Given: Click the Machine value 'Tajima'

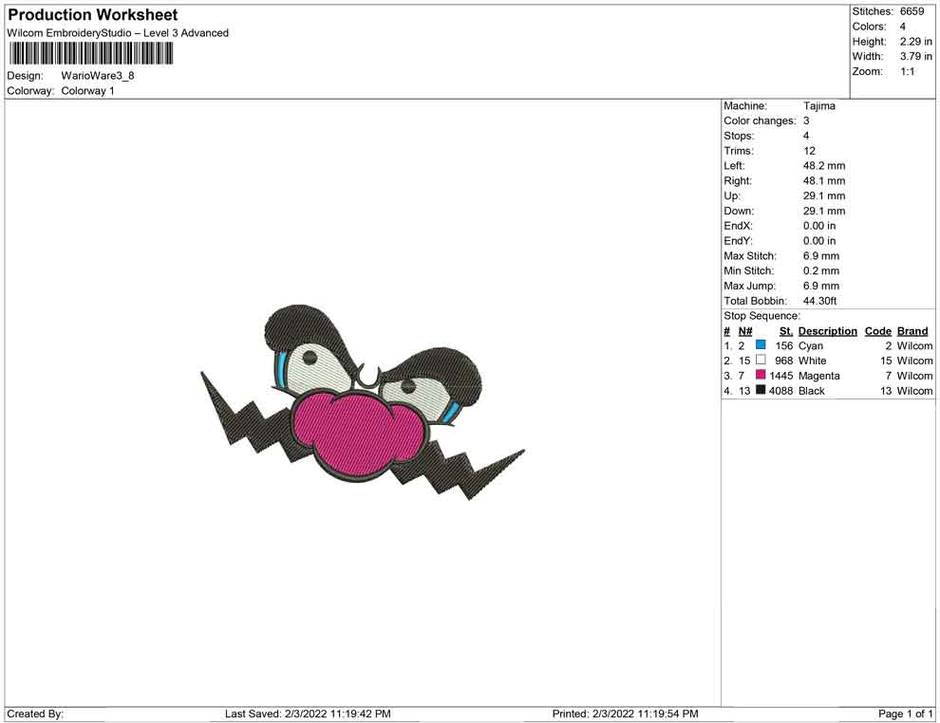Looking at the screenshot, I should (x=818, y=106).
